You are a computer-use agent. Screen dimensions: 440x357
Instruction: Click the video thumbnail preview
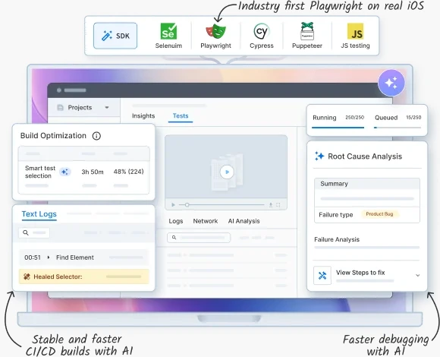[226, 166]
